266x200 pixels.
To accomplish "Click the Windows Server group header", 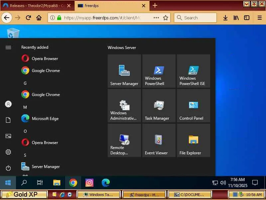I will [x=122, y=47].
